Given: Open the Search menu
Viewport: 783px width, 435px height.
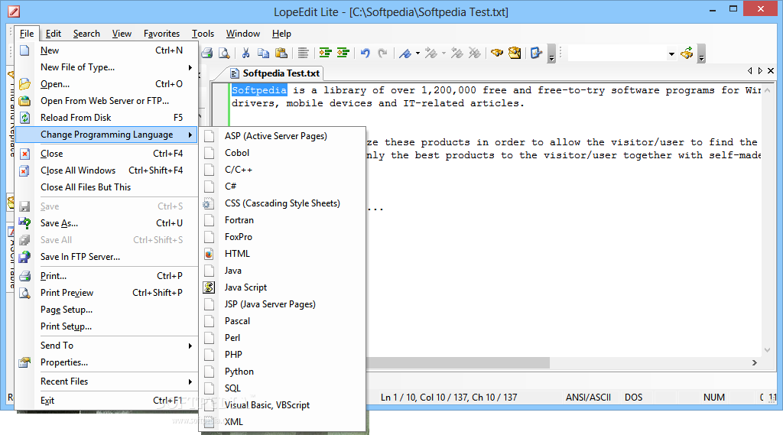Looking at the screenshot, I should click(x=86, y=34).
